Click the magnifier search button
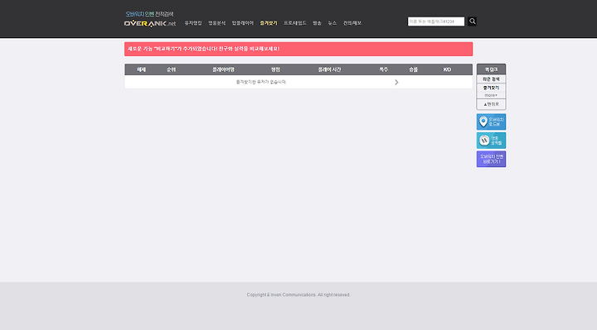 pos(472,22)
